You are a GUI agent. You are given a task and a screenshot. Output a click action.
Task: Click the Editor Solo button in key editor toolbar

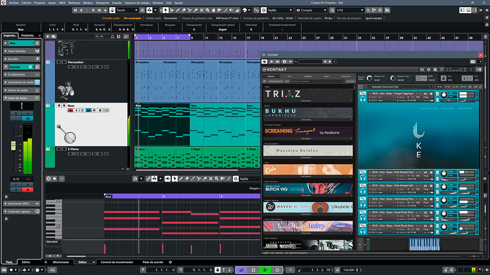coord(48,178)
